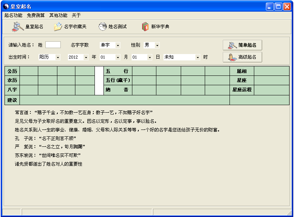Viewport: 294px width, 217px height.
Task: Maximize the 皇室起名 window
Action: (278, 7)
